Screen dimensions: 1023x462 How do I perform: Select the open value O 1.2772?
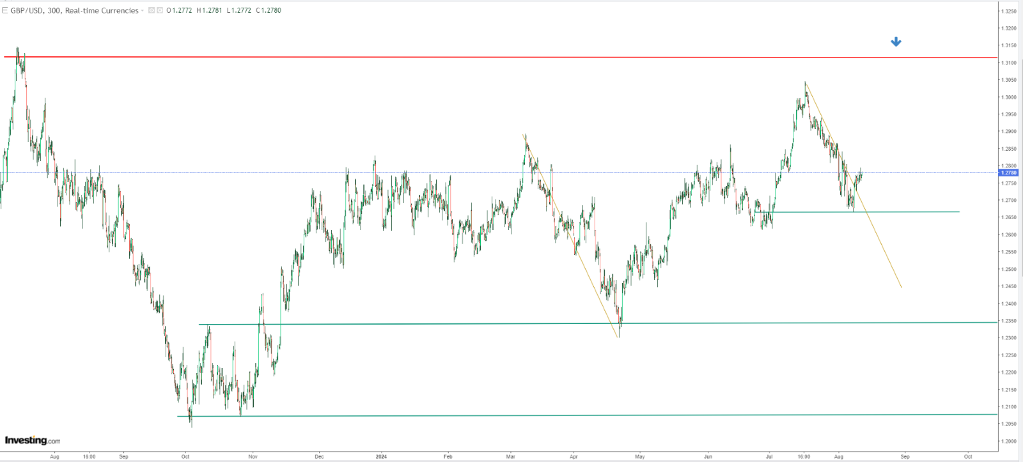(x=179, y=10)
